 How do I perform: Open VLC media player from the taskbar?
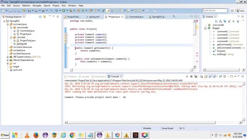(x=27, y=135)
